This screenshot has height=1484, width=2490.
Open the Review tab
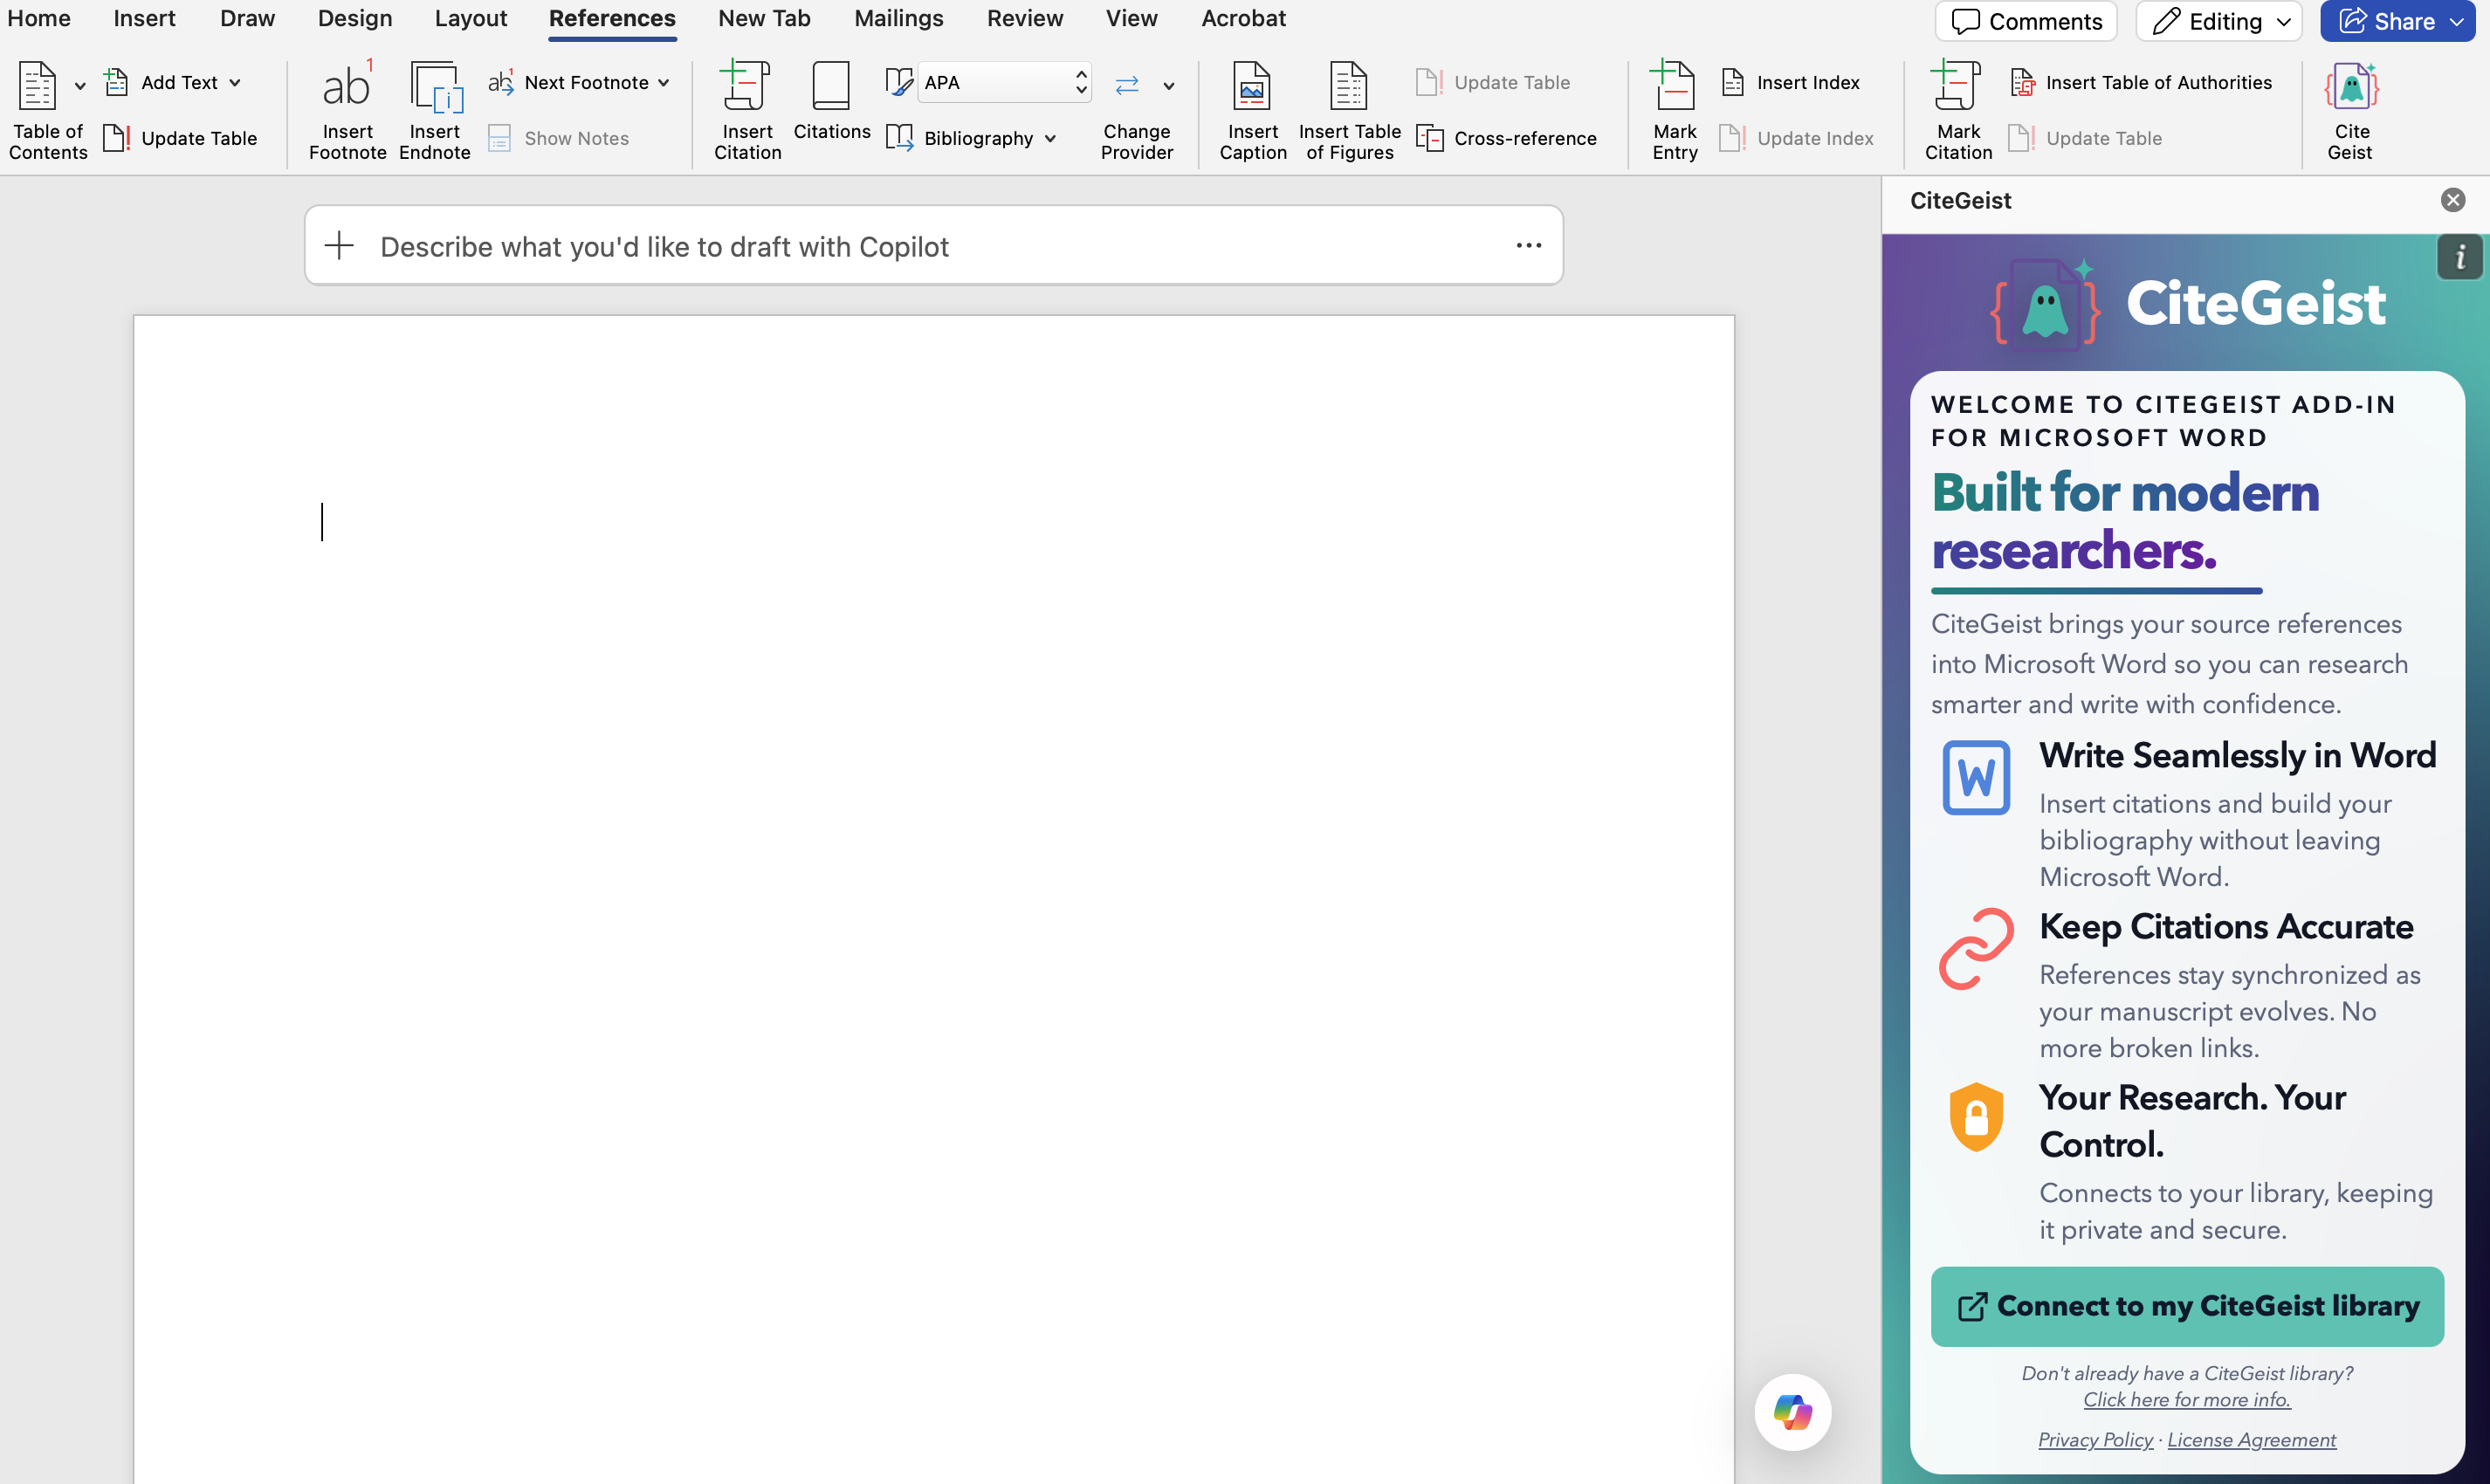tap(1025, 18)
